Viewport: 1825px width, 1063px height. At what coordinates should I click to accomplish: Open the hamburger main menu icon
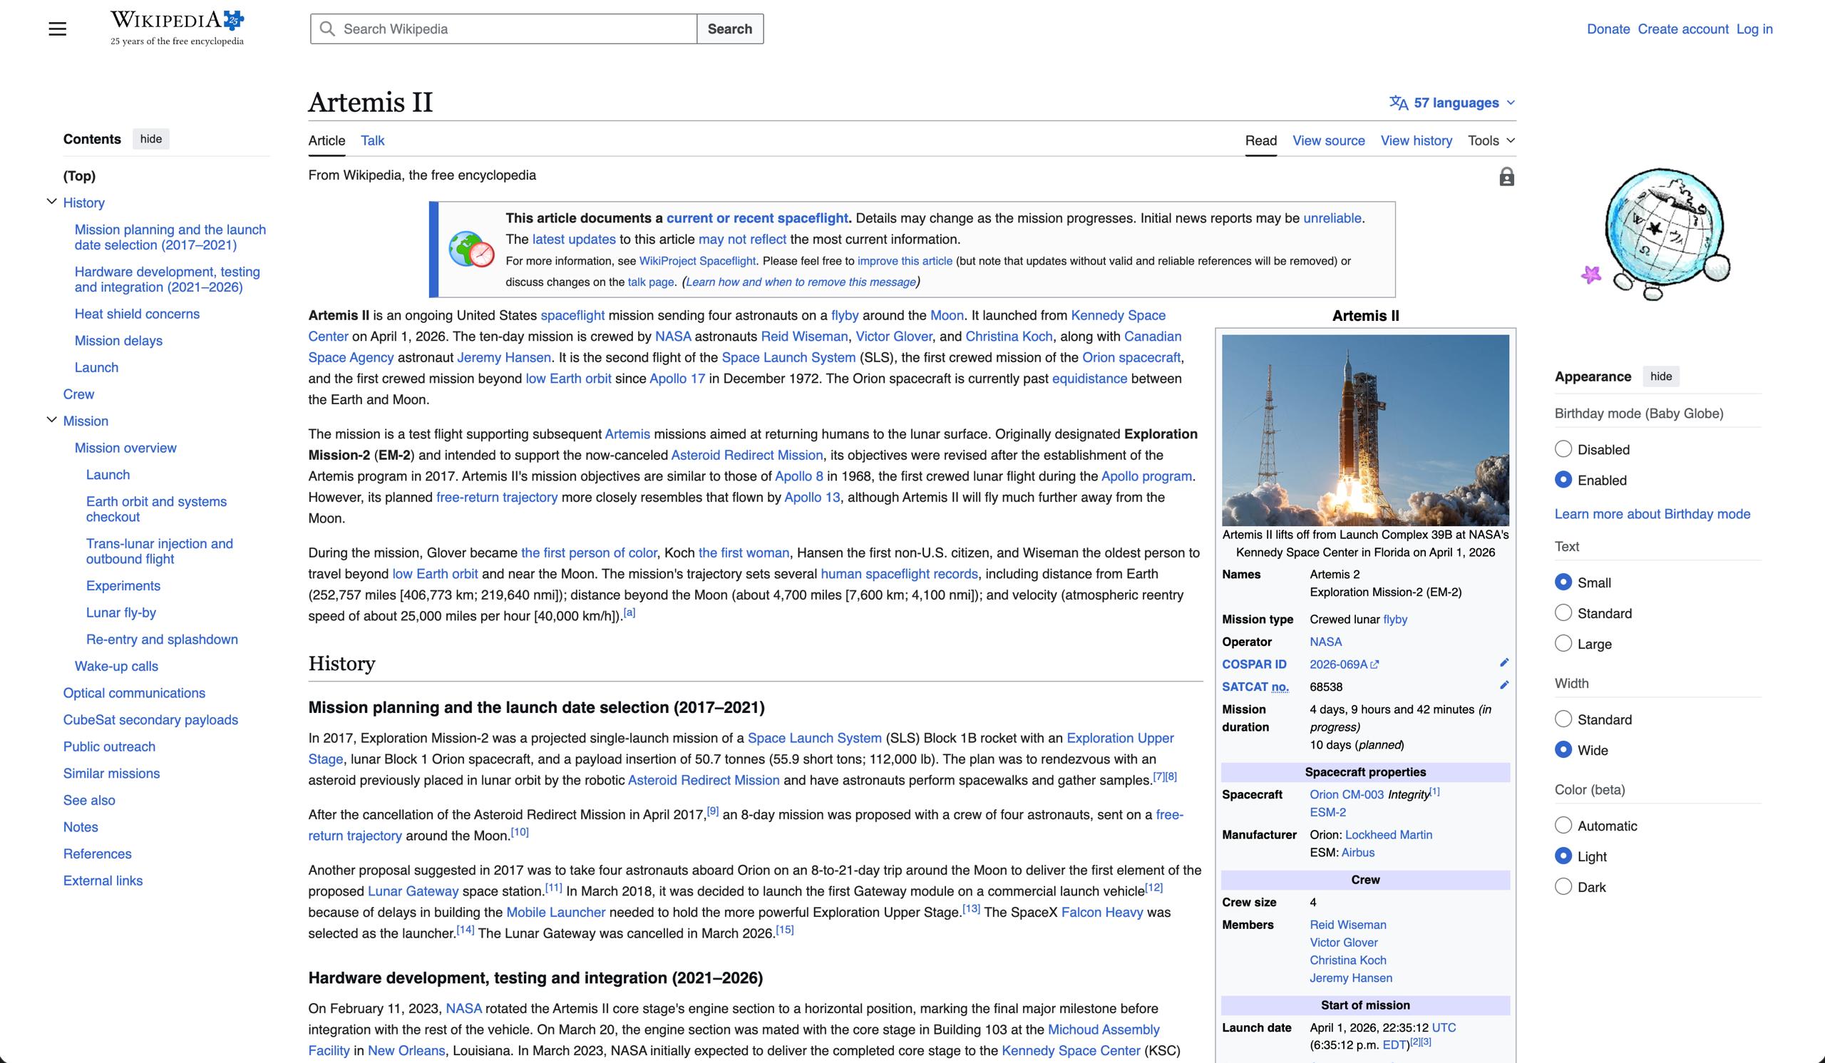coord(57,29)
